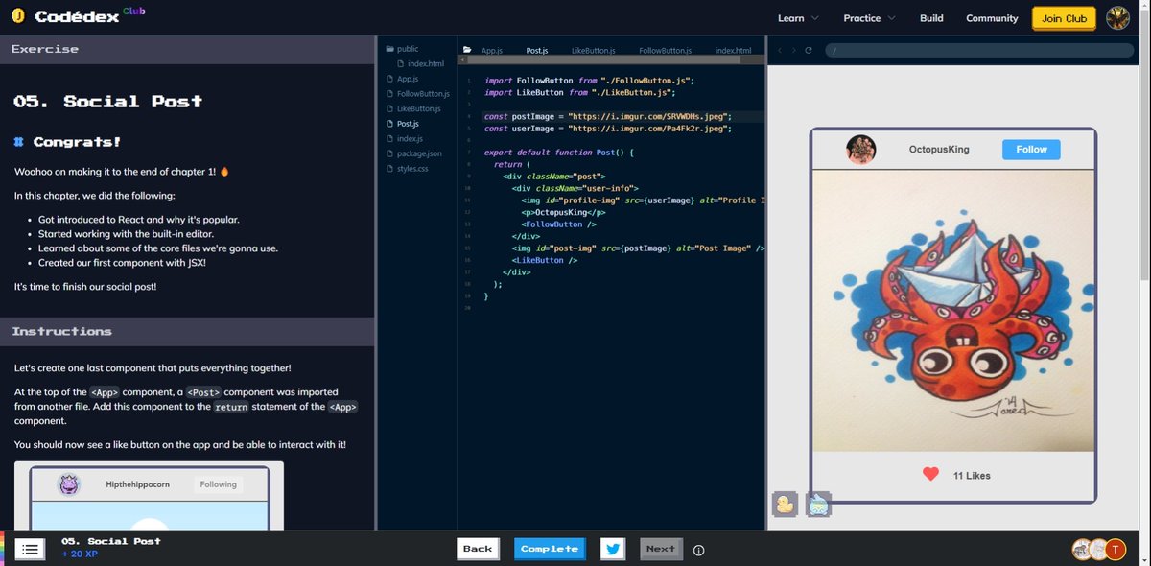
Task: Switch to the LikeButton.js editor tab
Action: pyautogui.click(x=593, y=50)
